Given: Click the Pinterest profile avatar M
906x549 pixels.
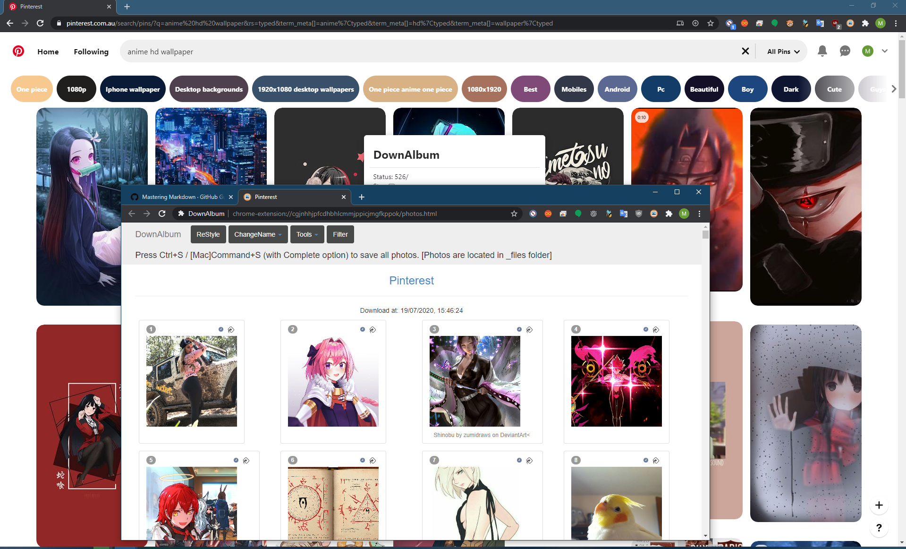Looking at the screenshot, I should (x=867, y=51).
